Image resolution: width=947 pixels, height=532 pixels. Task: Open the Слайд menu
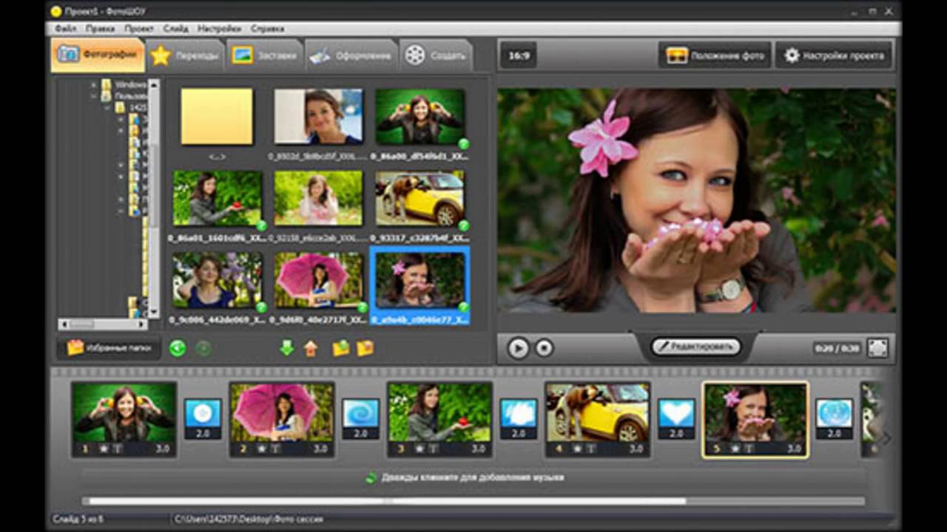coord(175,29)
